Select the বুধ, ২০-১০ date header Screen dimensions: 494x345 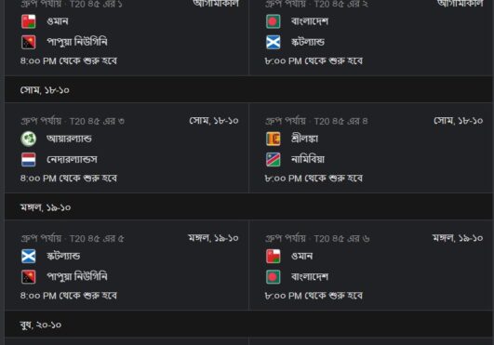41,325
